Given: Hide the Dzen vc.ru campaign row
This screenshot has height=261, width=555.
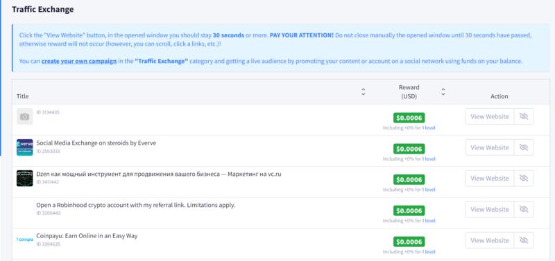Looking at the screenshot, I should [524, 179].
